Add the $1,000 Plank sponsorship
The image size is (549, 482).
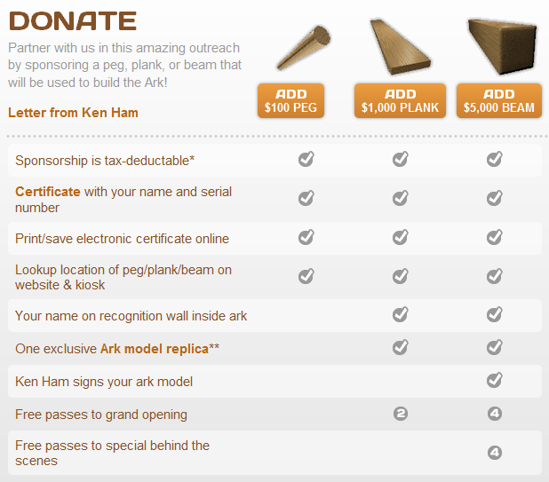tap(400, 101)
